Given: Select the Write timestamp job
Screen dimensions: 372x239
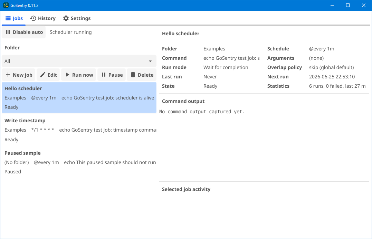Looking at the screenshot, I should (x=79, y=130).
